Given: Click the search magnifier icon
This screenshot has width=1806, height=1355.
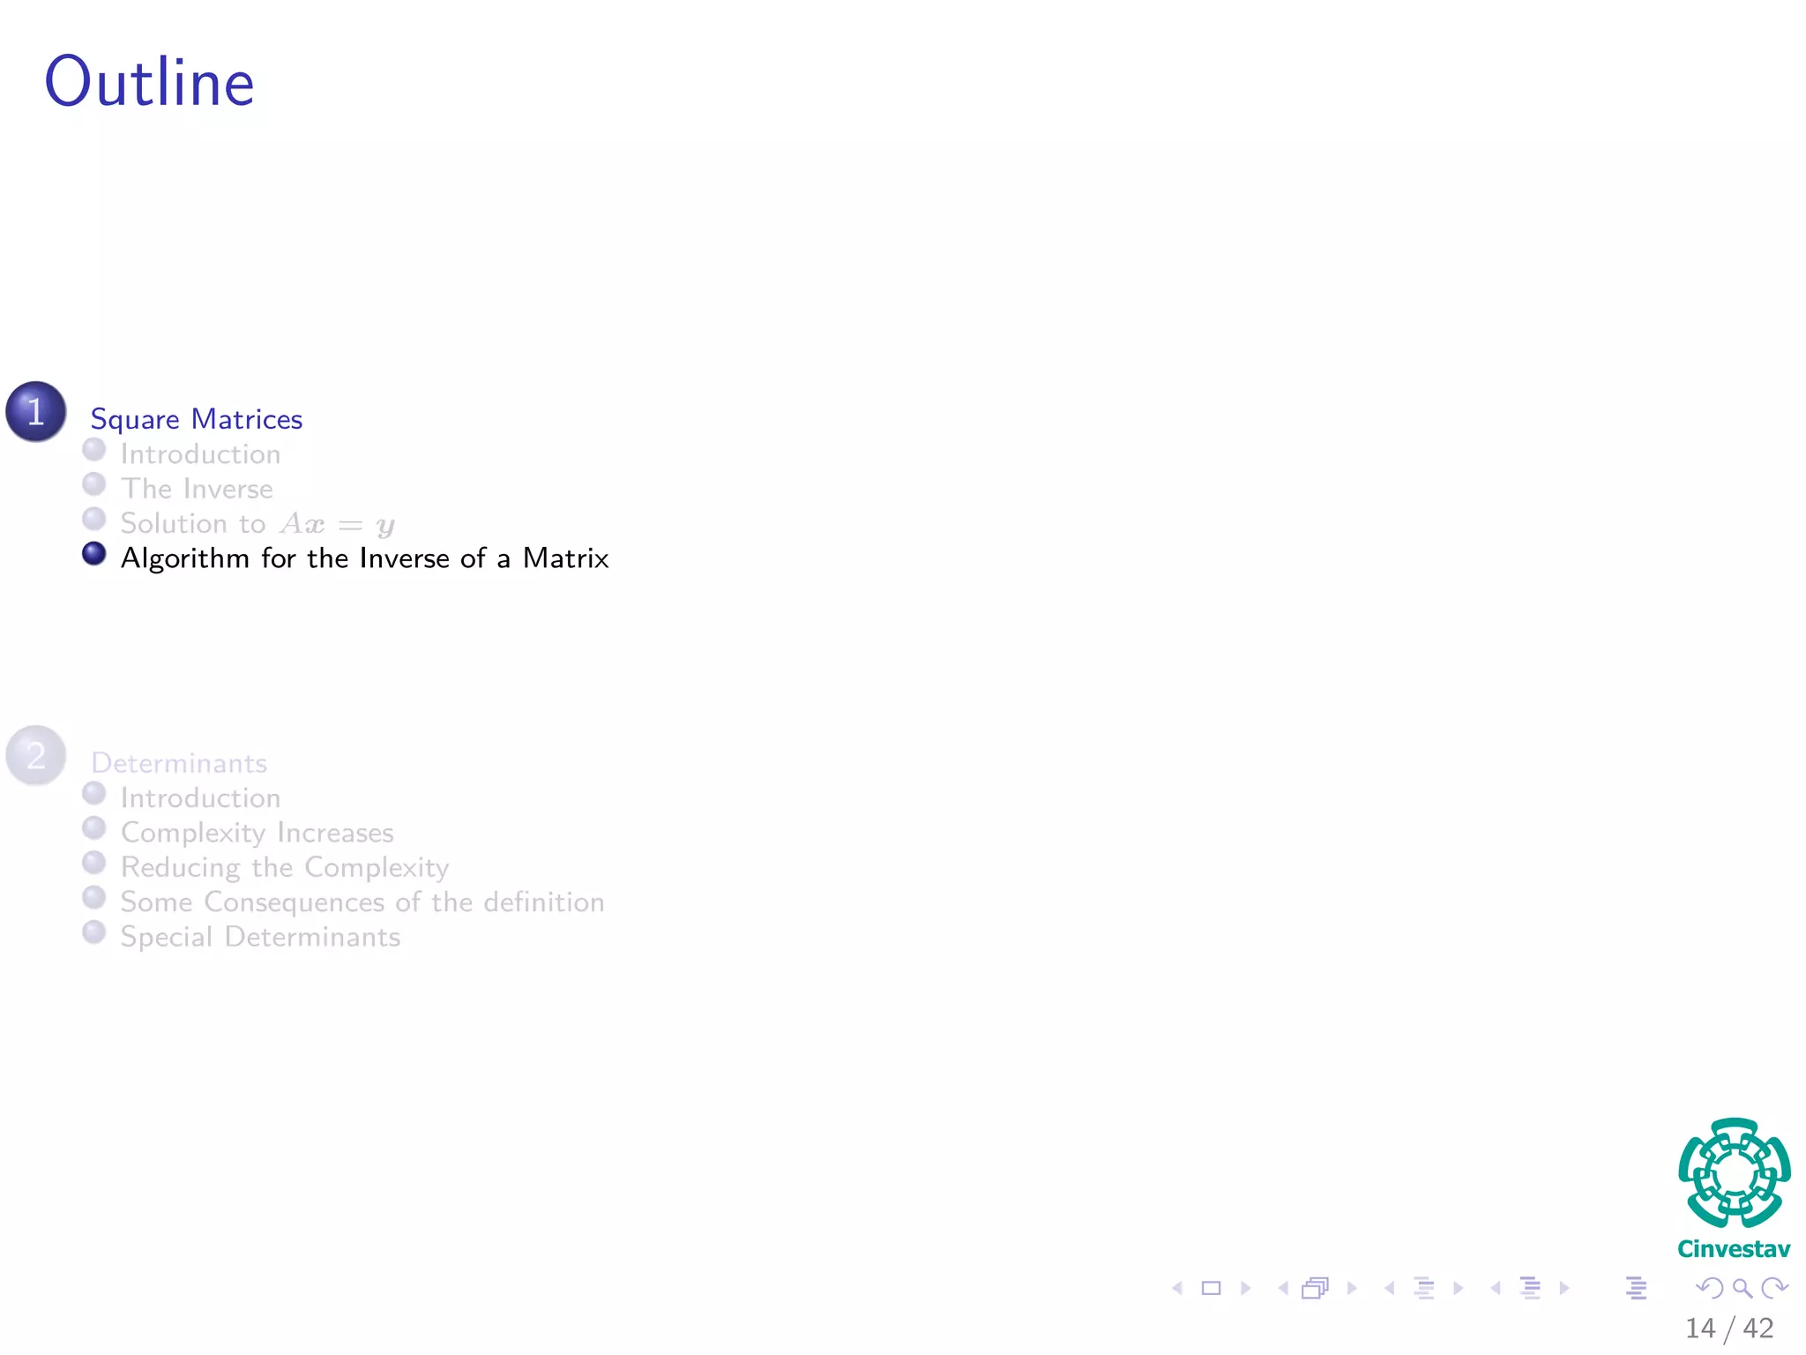Looking at the screenshot, I should pos(1742,1288).
